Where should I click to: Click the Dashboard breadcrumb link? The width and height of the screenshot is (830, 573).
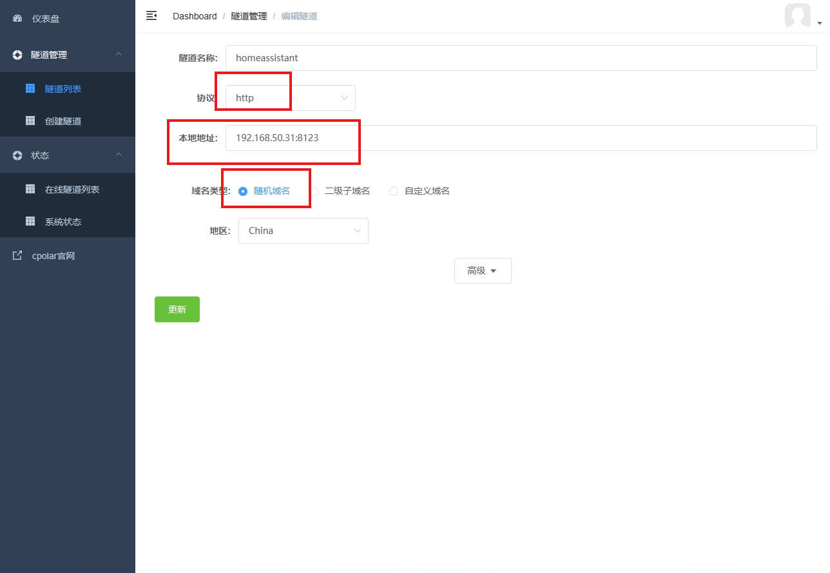[x=195, y=16]
